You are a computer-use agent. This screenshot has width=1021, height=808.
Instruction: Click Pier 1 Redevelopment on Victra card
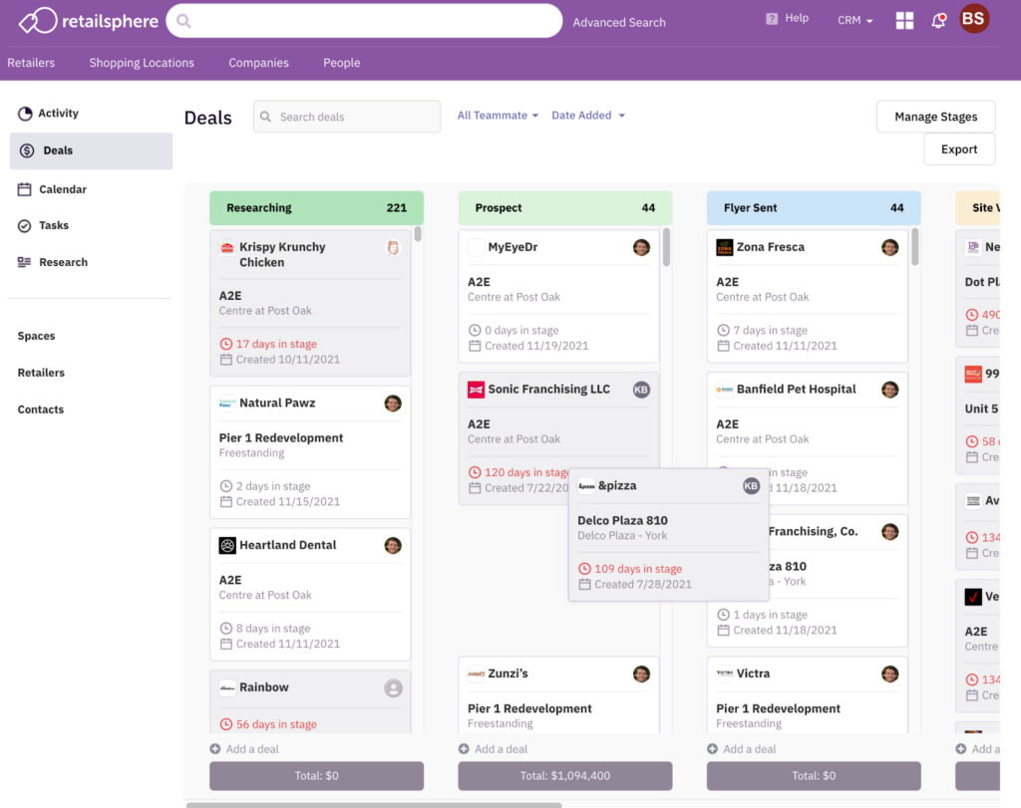pos(778,708)
